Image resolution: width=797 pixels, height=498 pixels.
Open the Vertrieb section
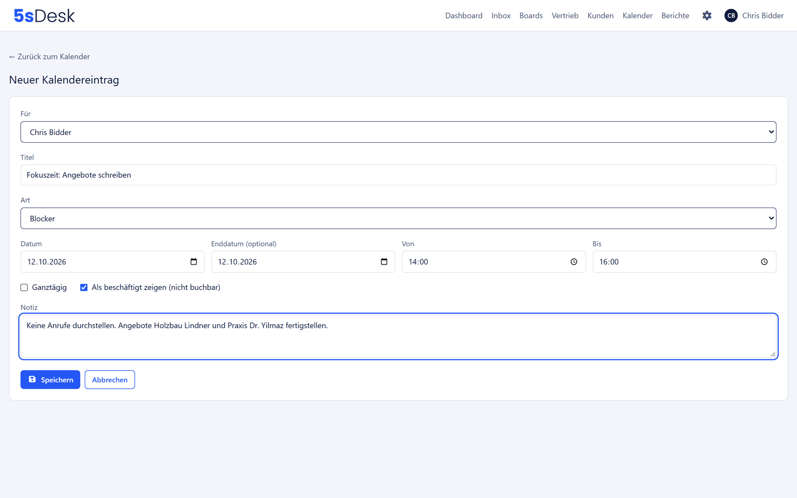(x=565, y=15)
